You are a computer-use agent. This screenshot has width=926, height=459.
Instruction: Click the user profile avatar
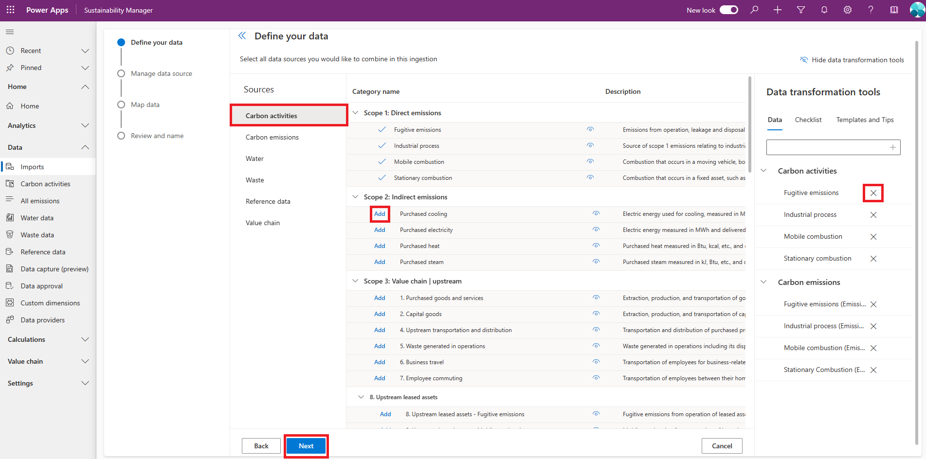917,10
